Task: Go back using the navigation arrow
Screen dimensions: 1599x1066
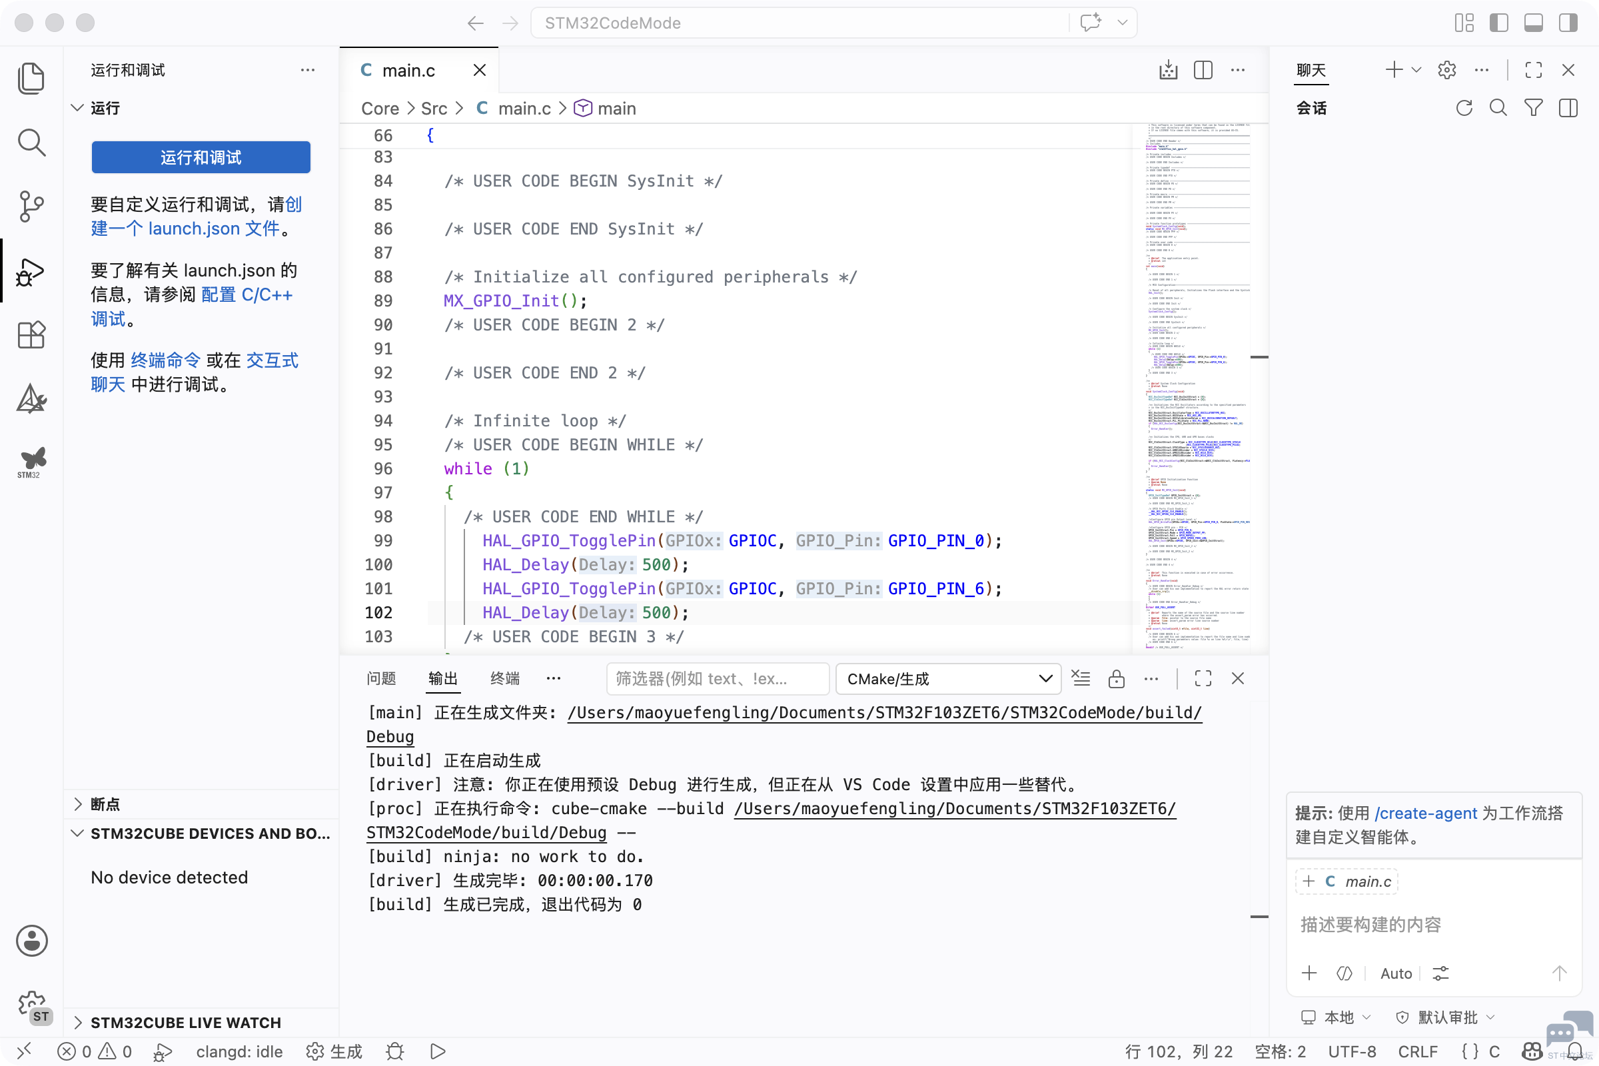Action: coord(475,23)
